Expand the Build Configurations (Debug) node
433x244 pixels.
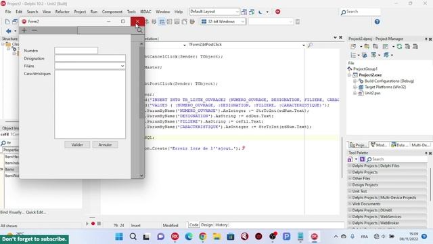click(355, 81)
